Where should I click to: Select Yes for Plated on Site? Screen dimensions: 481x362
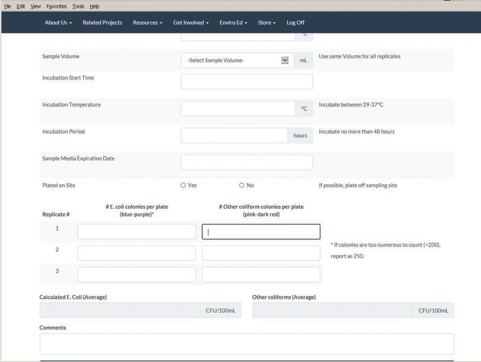[x=183, y=185]
